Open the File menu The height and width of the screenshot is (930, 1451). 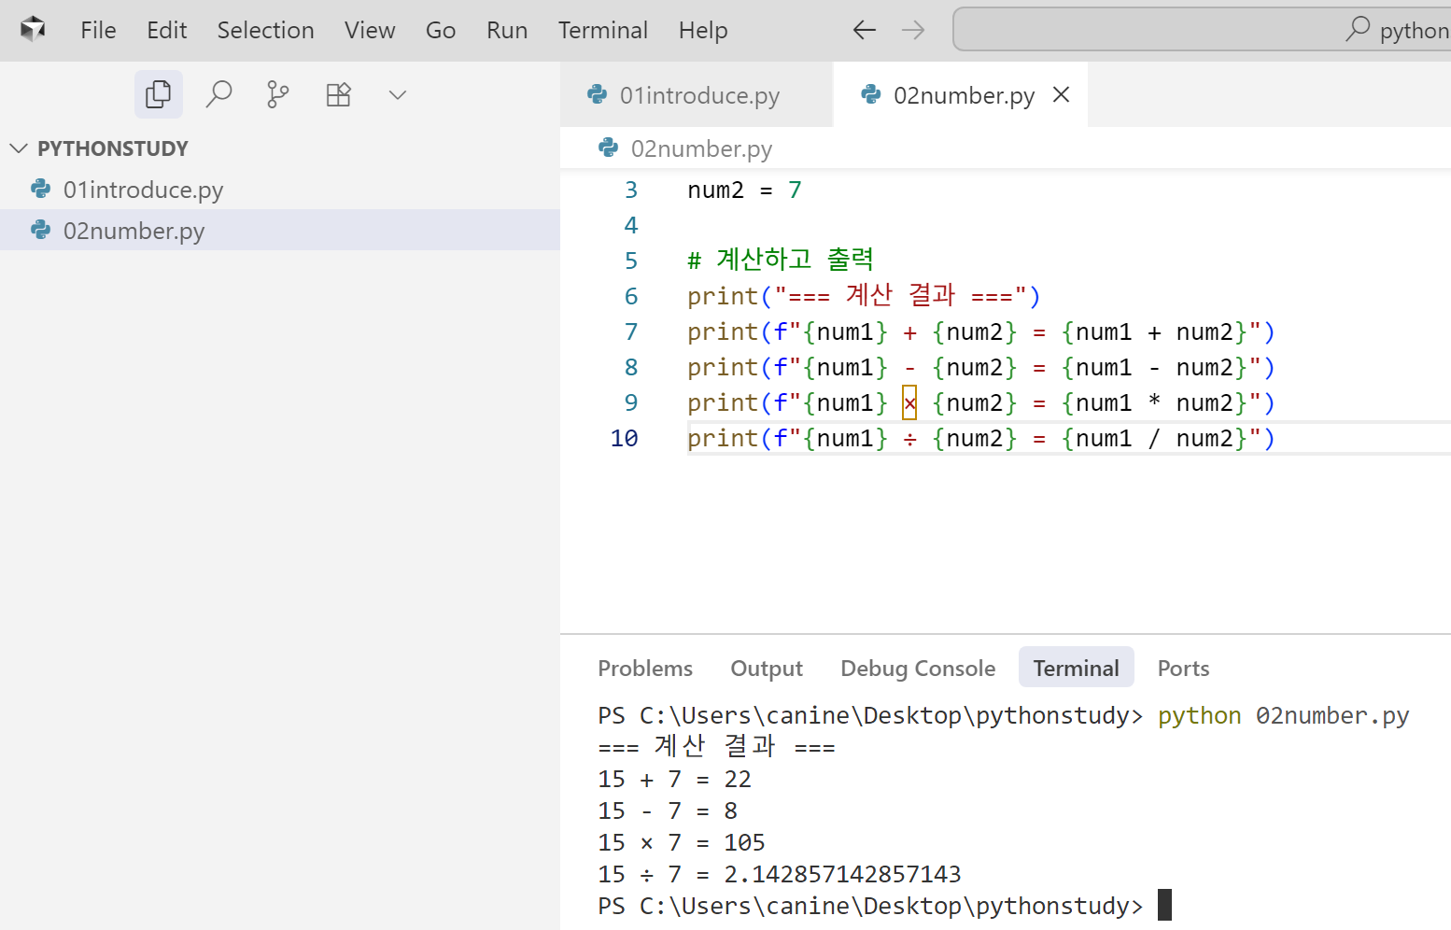[98, 30]
